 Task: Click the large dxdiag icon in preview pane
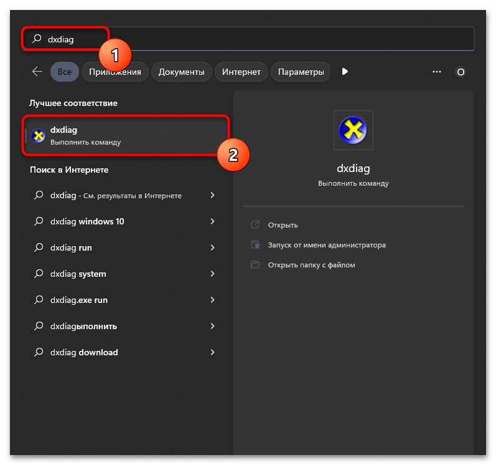(x=353, y=130)
